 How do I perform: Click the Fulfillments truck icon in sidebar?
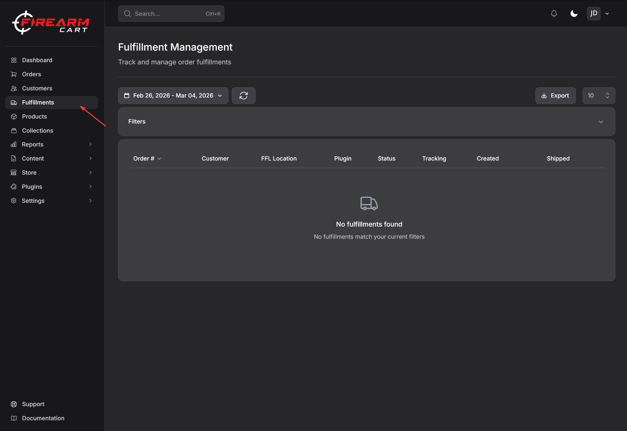(14, 103)
